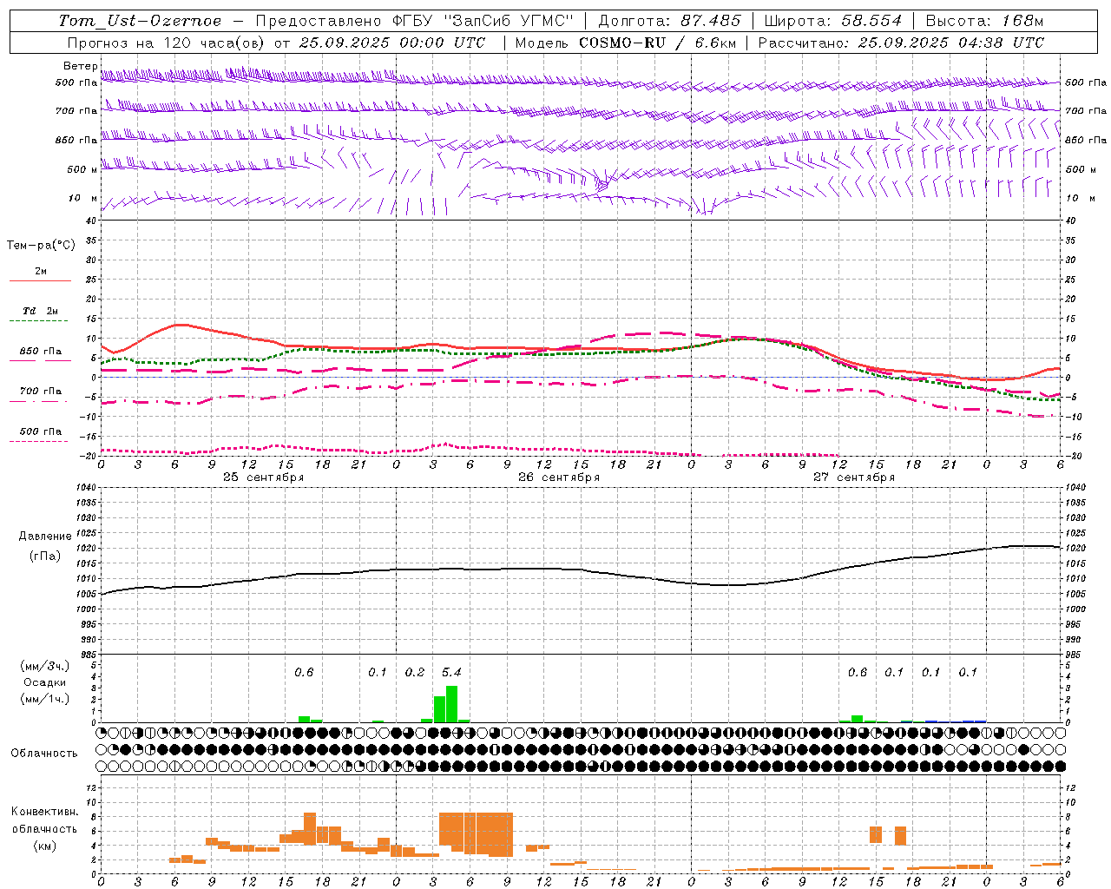Click the longitude value Долгота: 87.485
The image size is (1111, 889).
coord(670,21)
